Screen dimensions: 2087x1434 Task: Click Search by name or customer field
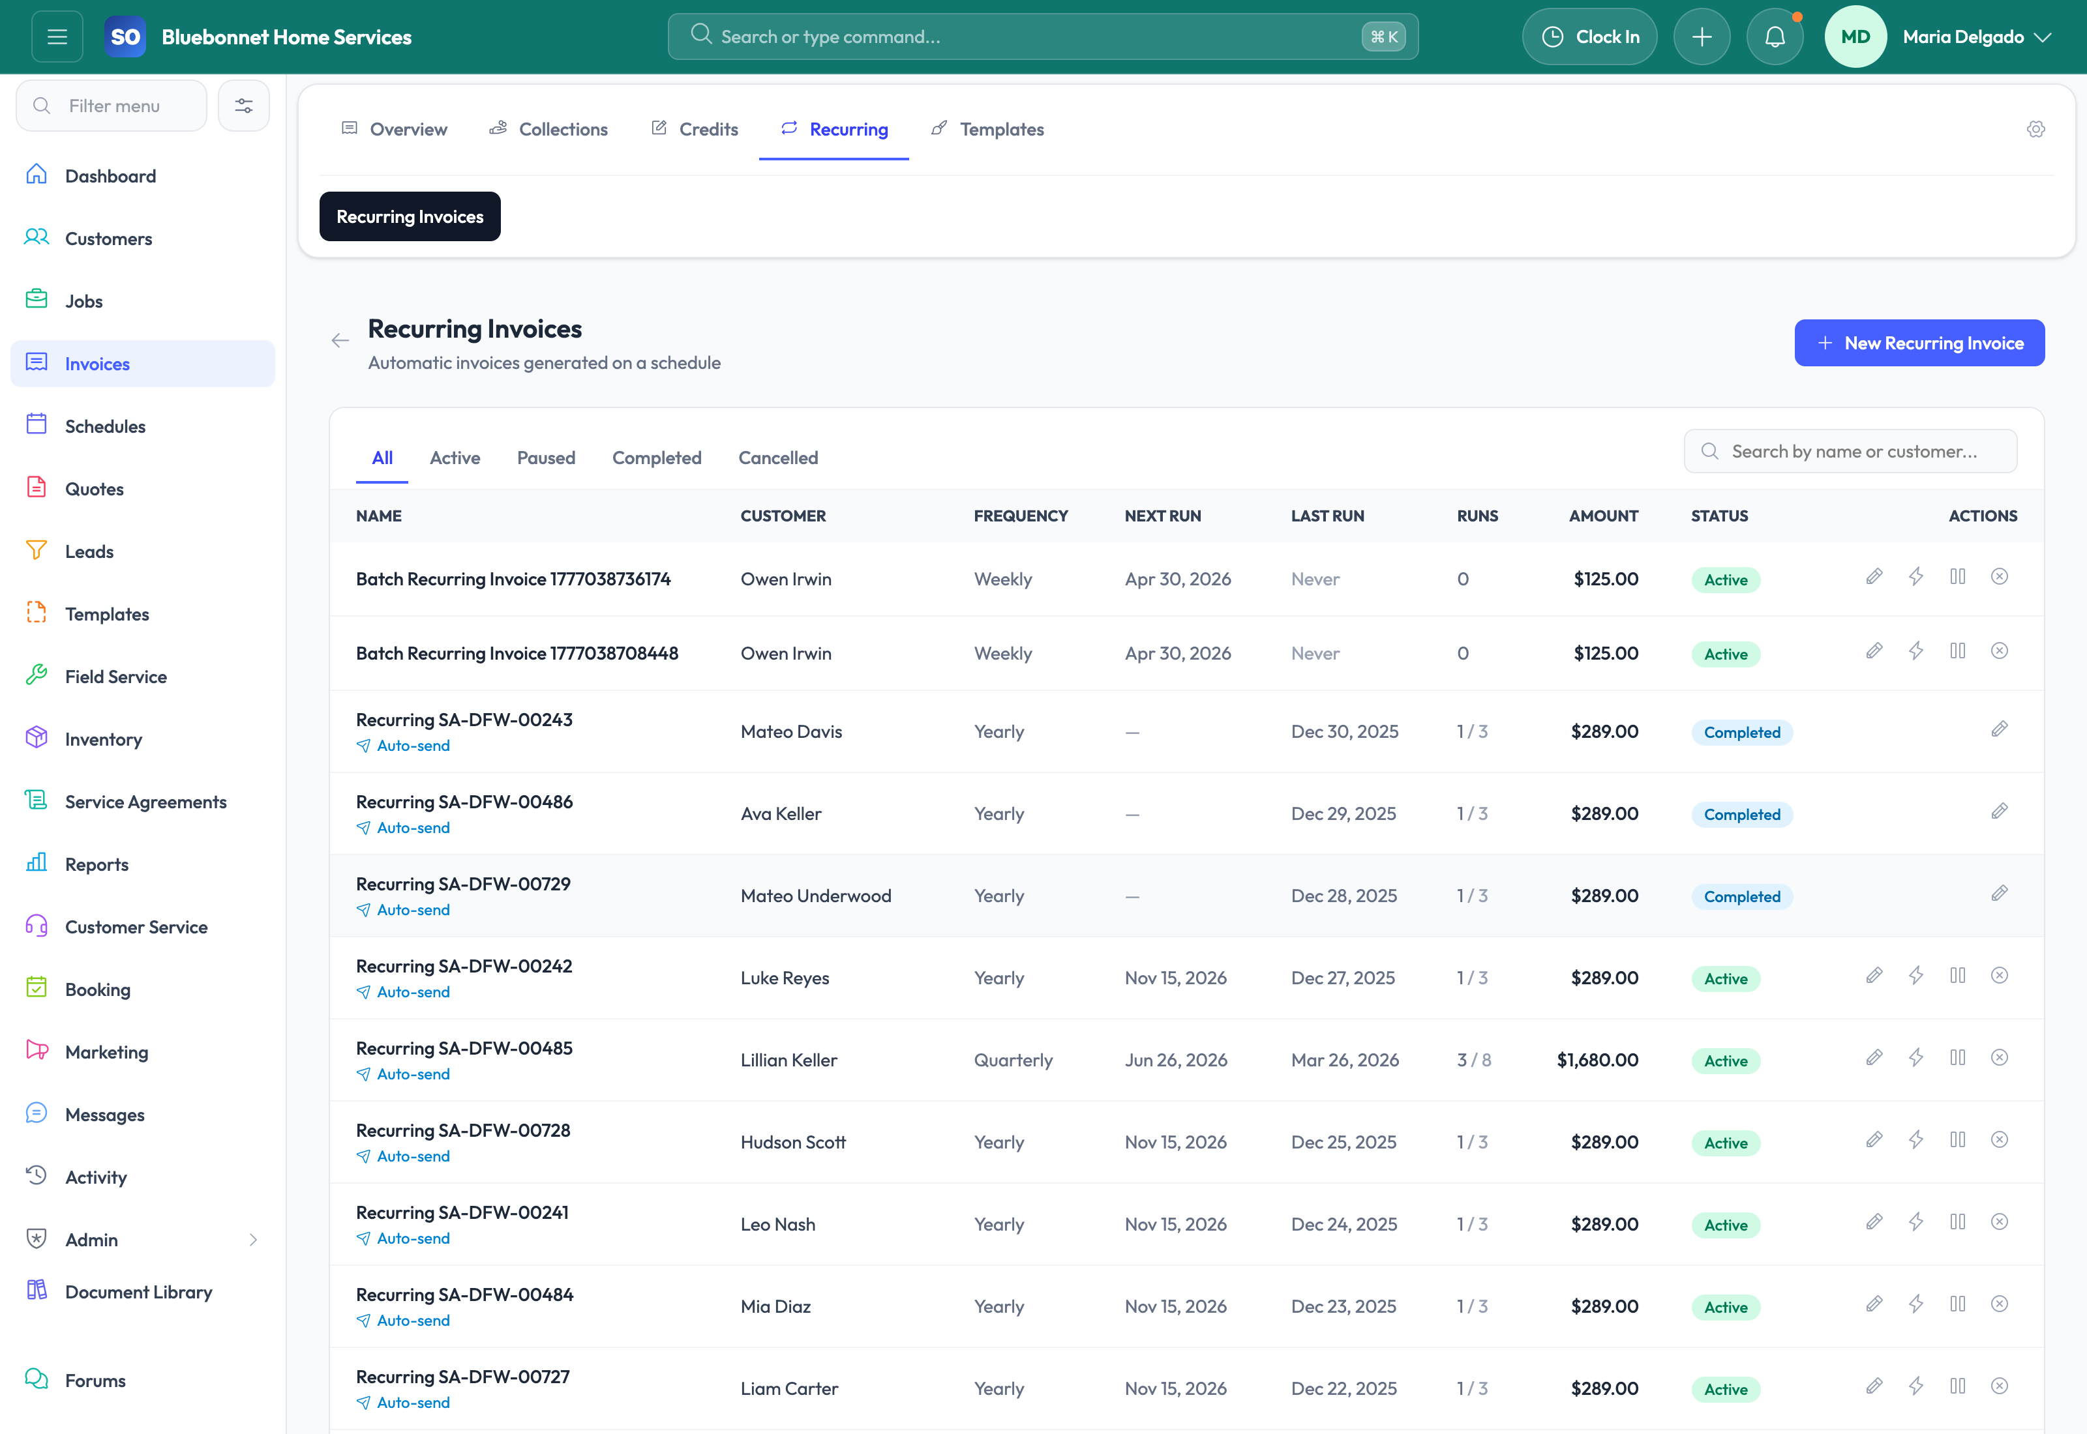pyautogui.click(x=1850, y=451)
